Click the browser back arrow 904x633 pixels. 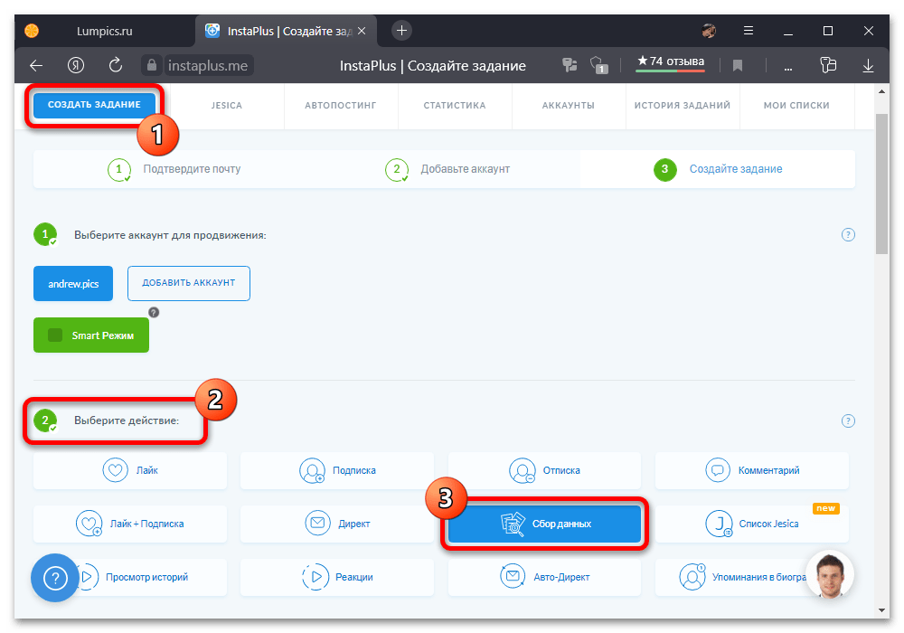point(36,65)
